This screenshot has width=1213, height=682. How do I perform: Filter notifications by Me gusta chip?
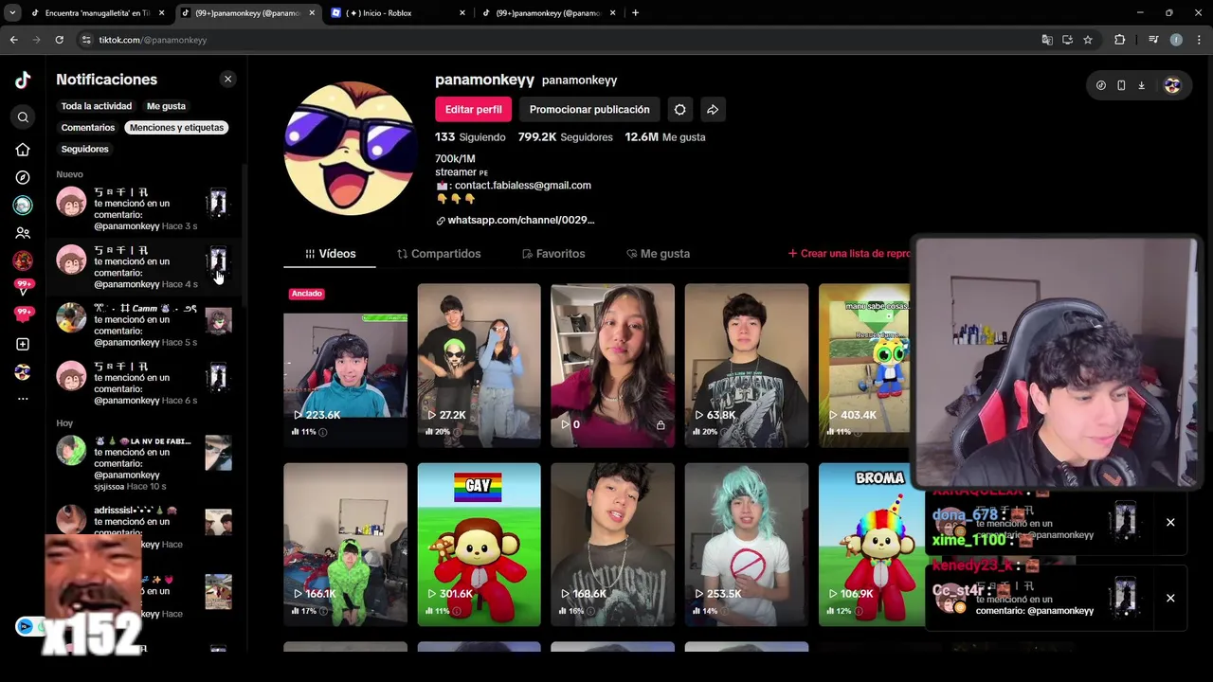pos(166,106)
